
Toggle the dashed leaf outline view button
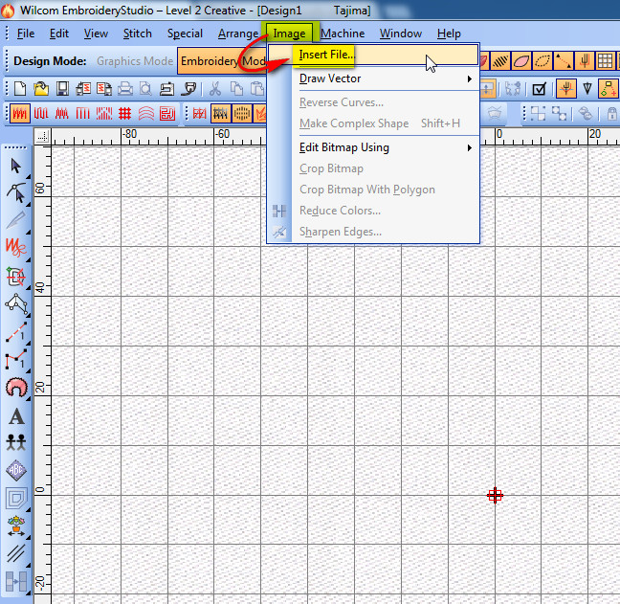(x=542, y=61)
